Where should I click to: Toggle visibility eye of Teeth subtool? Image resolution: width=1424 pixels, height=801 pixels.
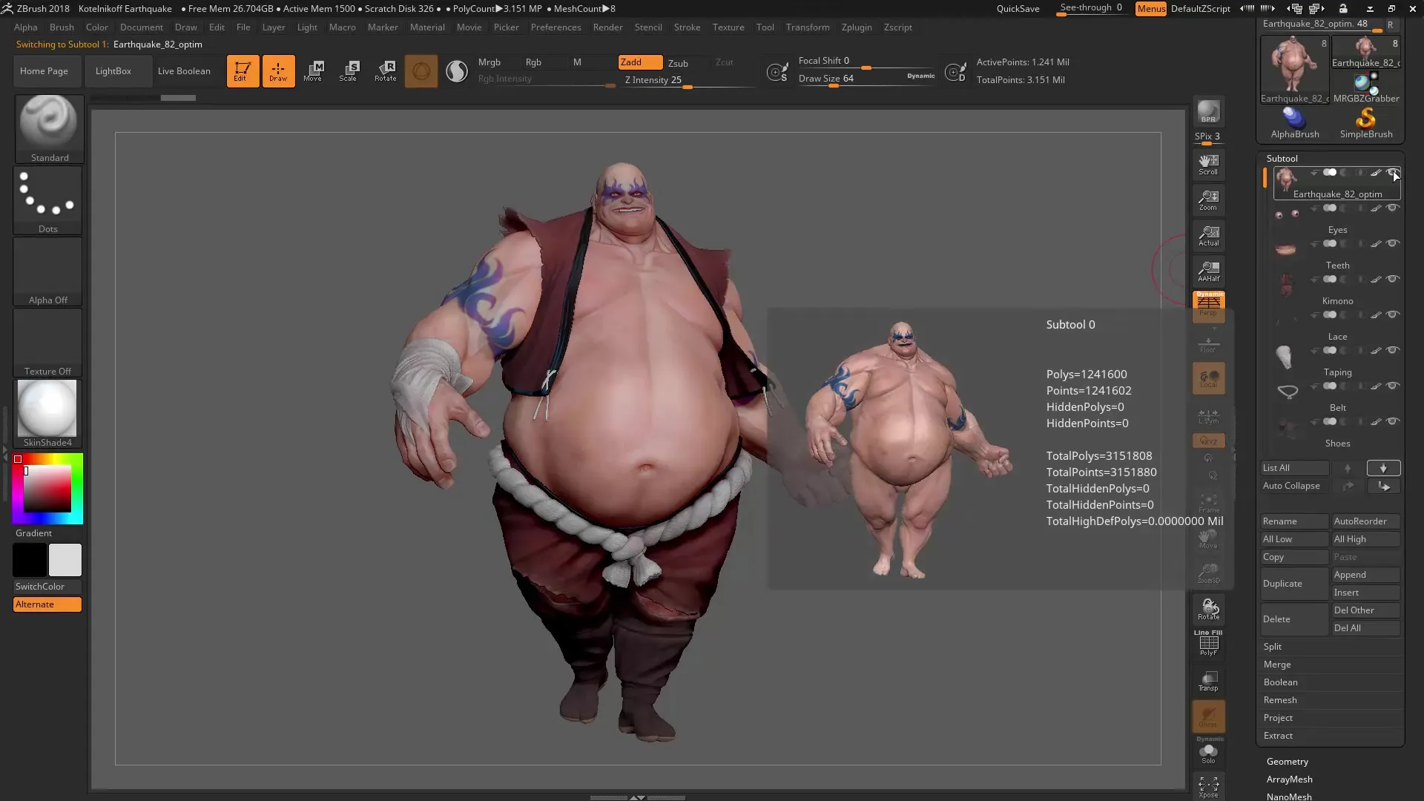point(1393,243)
